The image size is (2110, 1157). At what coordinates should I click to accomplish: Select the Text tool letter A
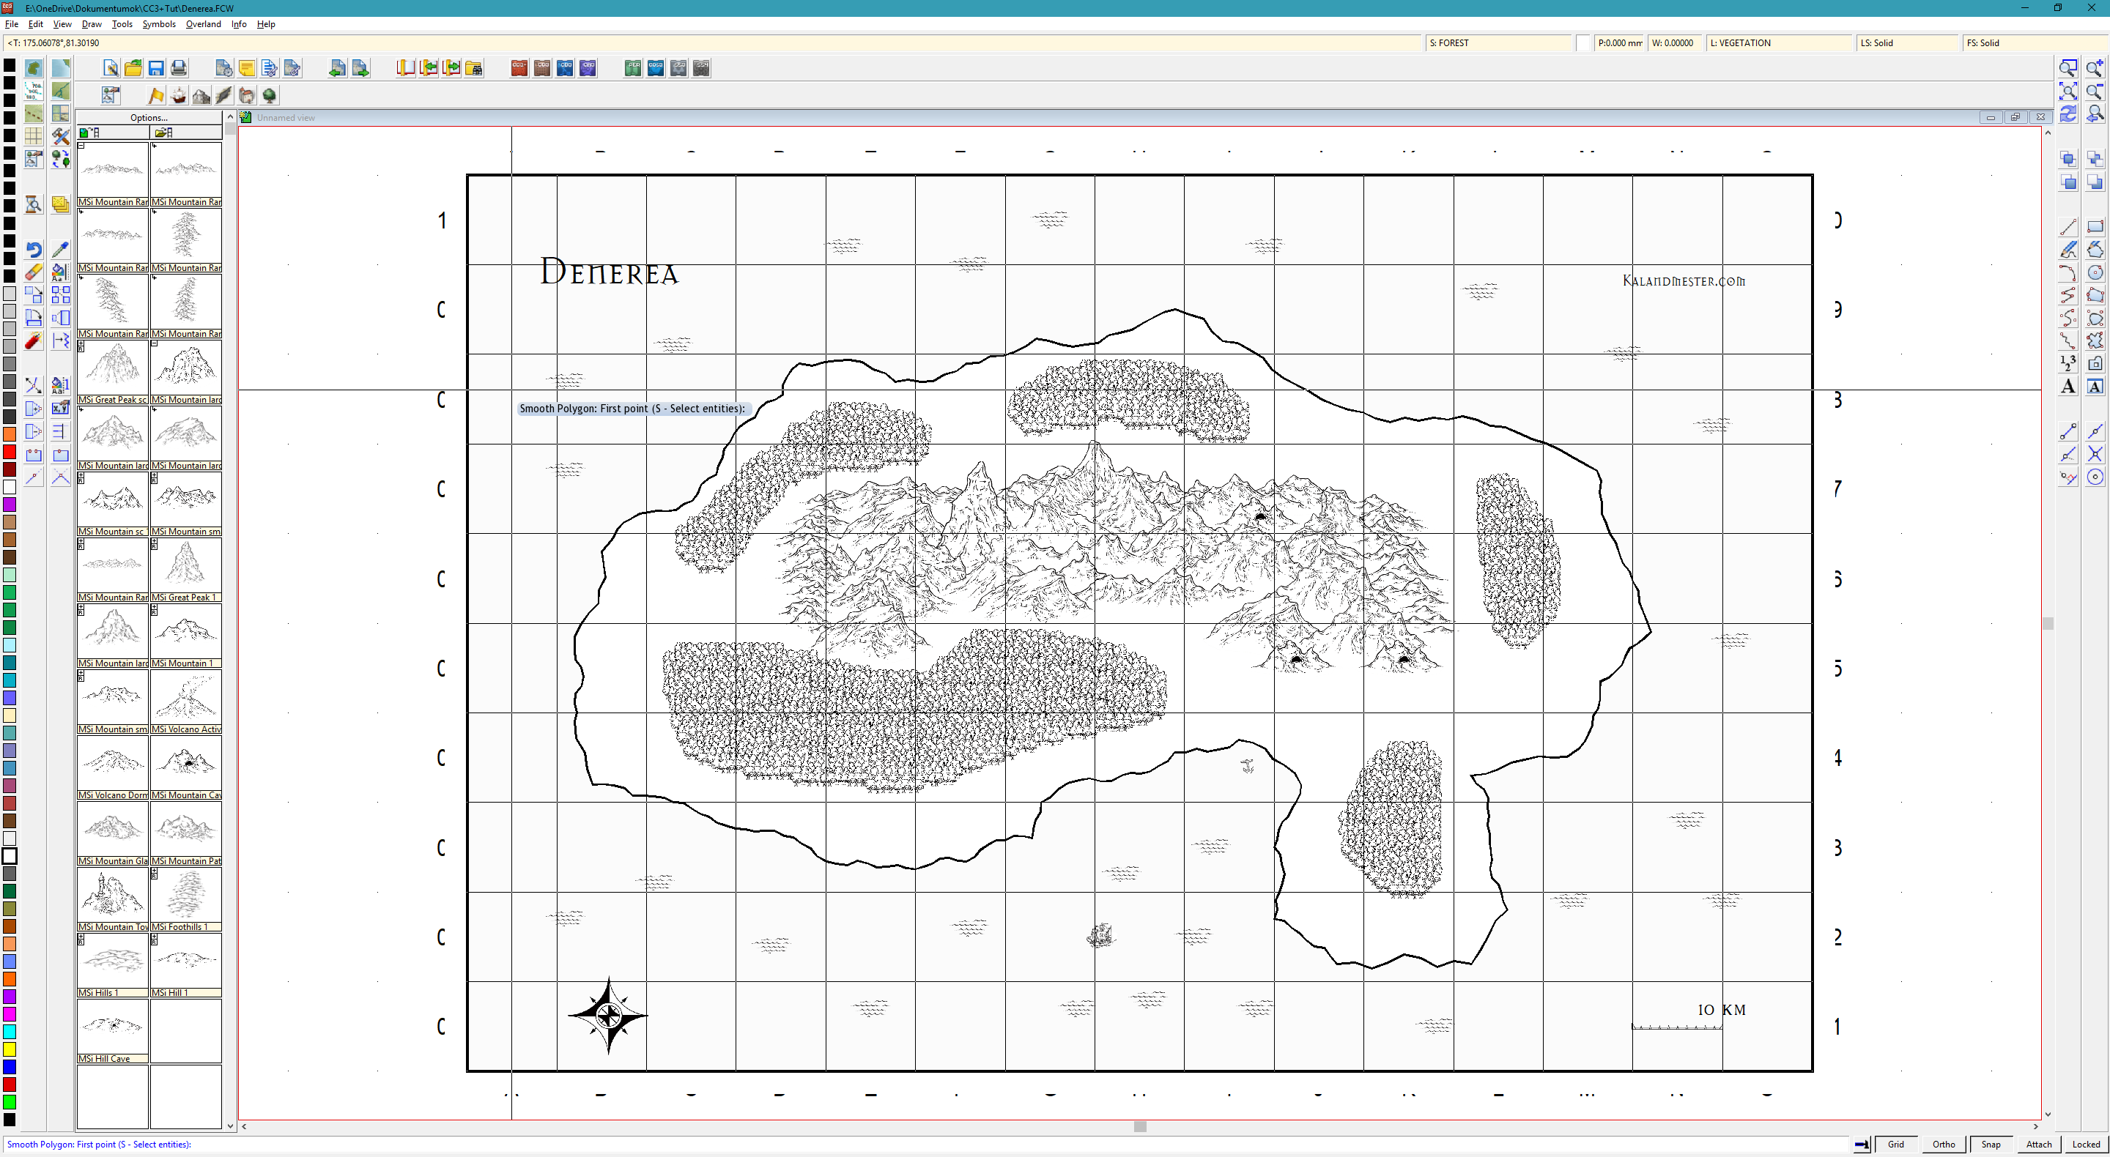(2068, 387)
